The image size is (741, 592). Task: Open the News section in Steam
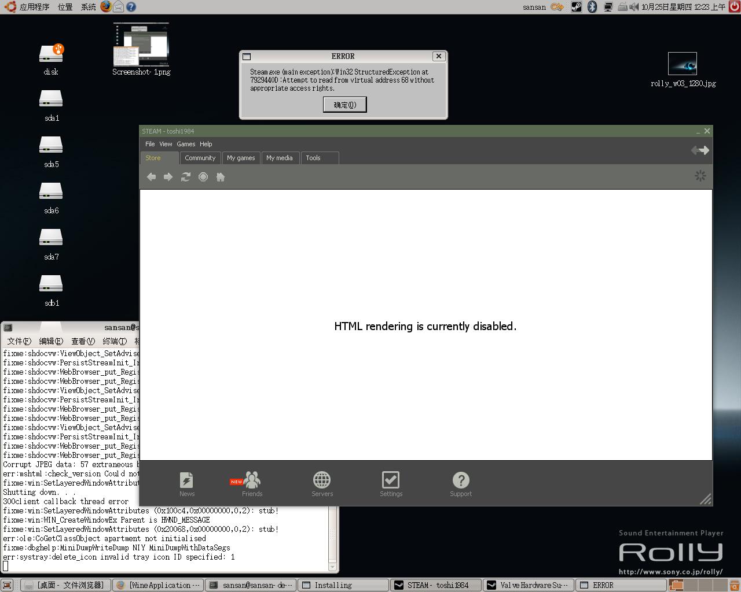[187, 484]
